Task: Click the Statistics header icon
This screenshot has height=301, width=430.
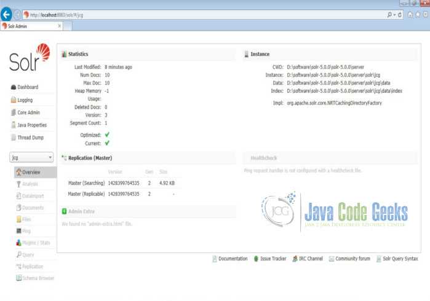Action: 65,54
